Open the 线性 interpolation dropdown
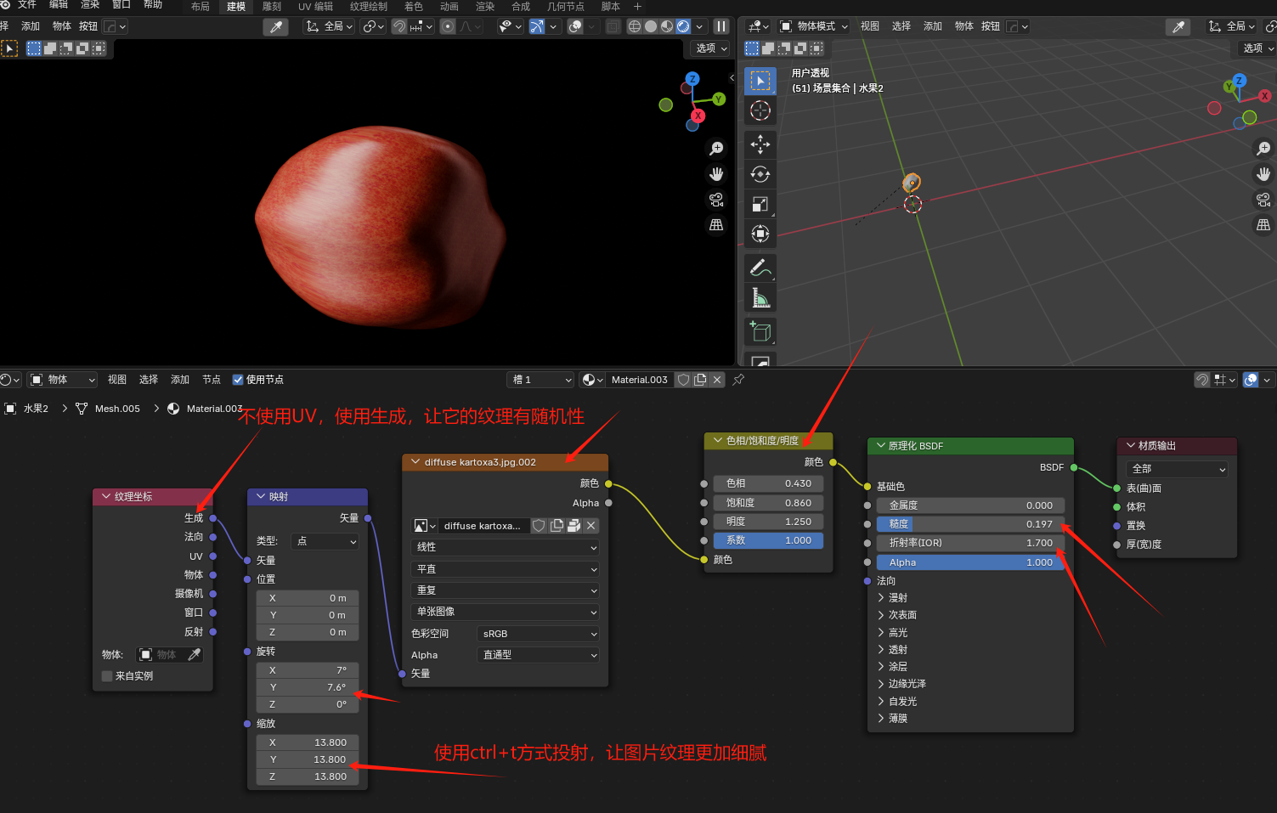The image size is (1277, 813). [x=506, y=547]
